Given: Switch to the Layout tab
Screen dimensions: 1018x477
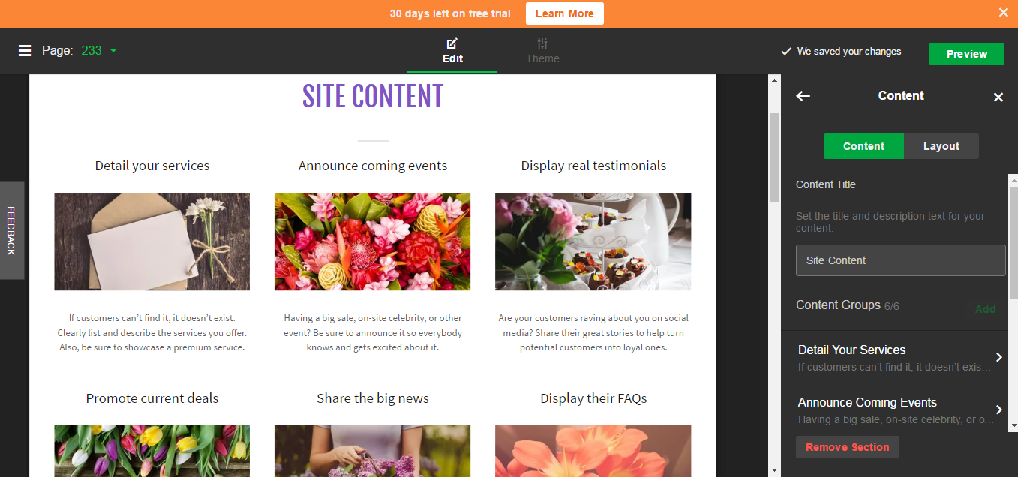Looking at the screenshot, I should click(941, 146).
